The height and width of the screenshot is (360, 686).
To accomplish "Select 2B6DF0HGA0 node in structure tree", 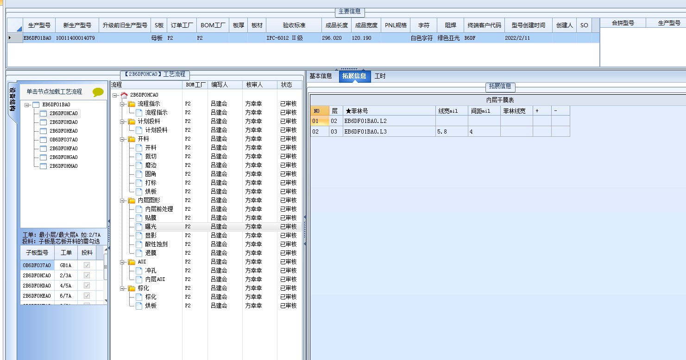I will (63, 157).
